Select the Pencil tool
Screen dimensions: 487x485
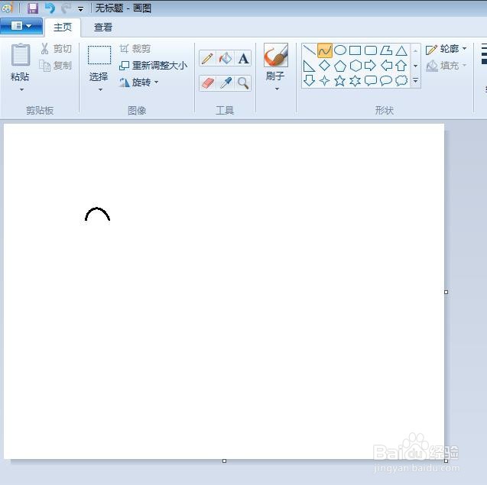coord(207,58)
